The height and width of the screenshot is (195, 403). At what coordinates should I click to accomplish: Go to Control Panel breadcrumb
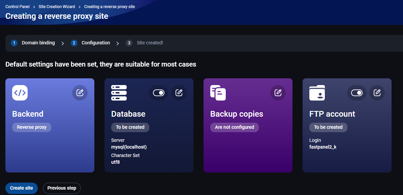tap(18, 7)
